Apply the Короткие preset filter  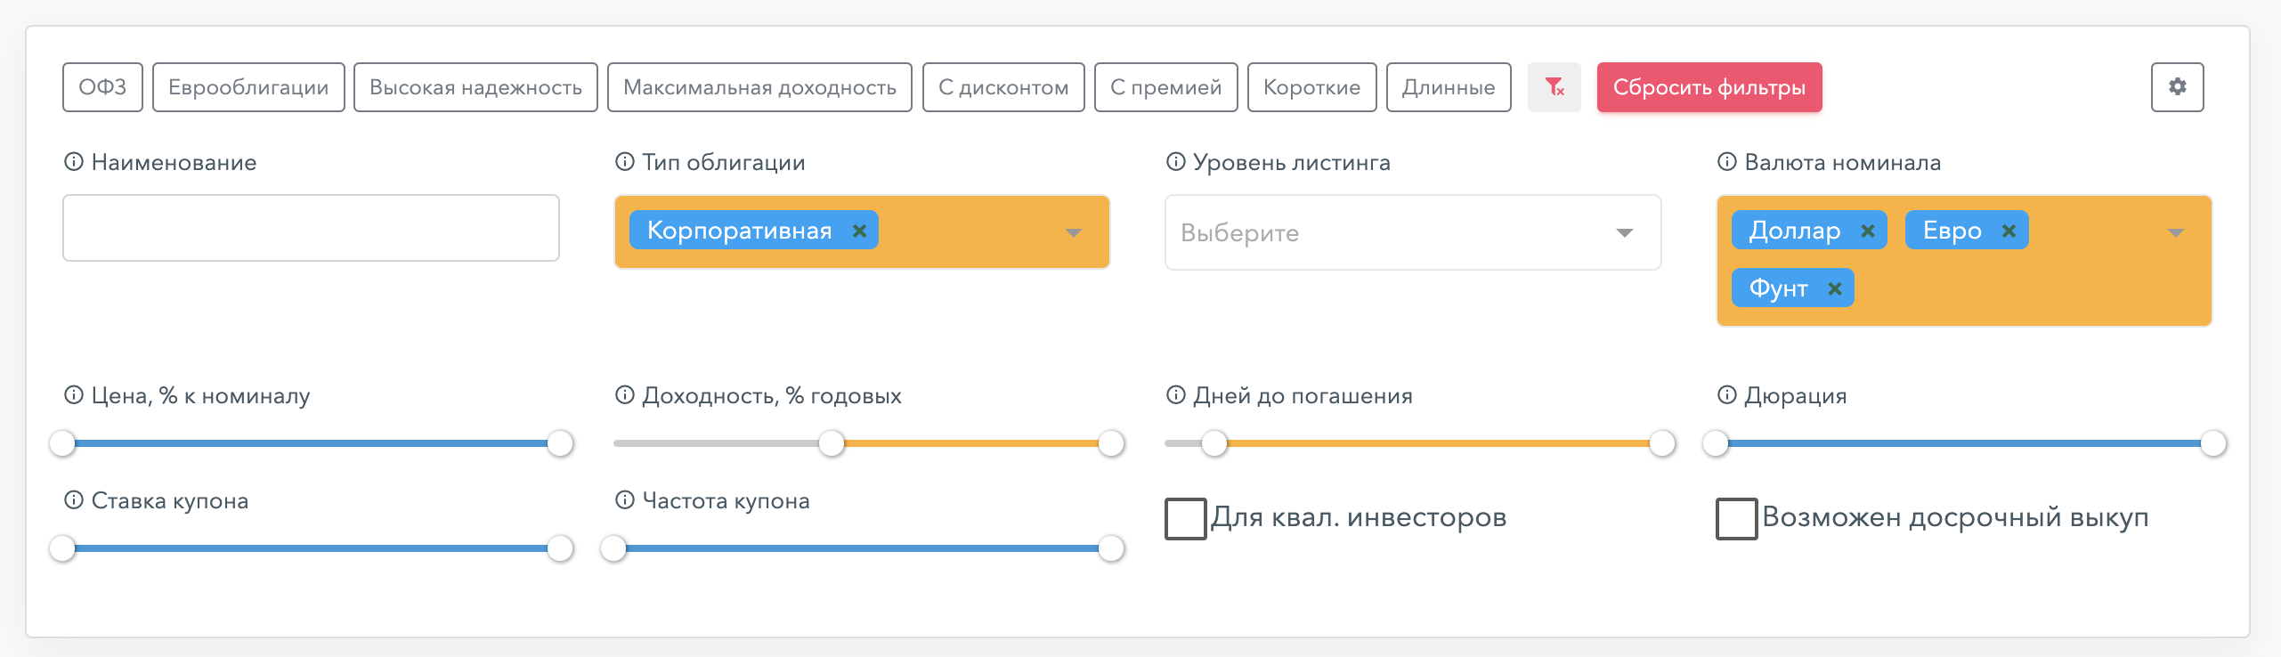point(1311,87)
